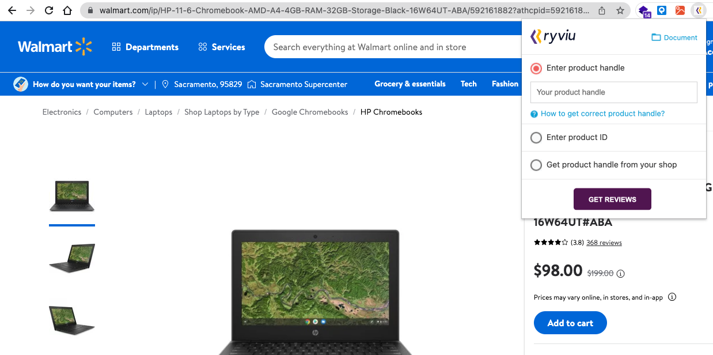Click the Google Chromebooks breadcrumb
Viewport: 713px width, 355px height.
click(x=310, y=112)
